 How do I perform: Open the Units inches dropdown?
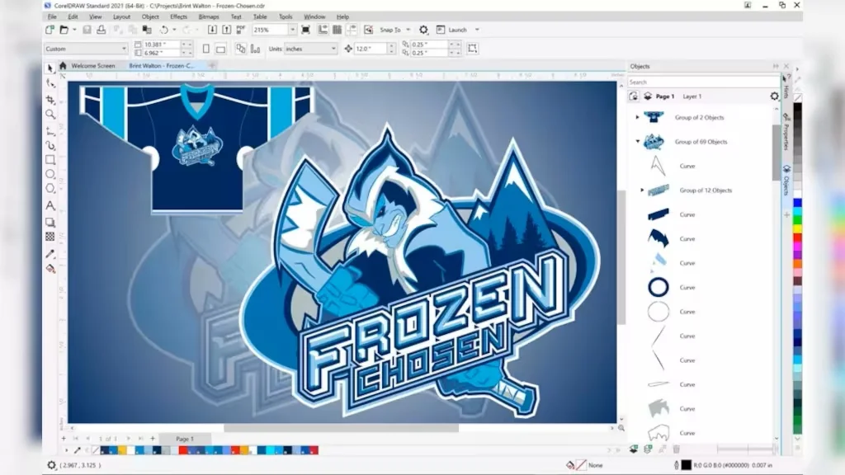tap(310, 49)
